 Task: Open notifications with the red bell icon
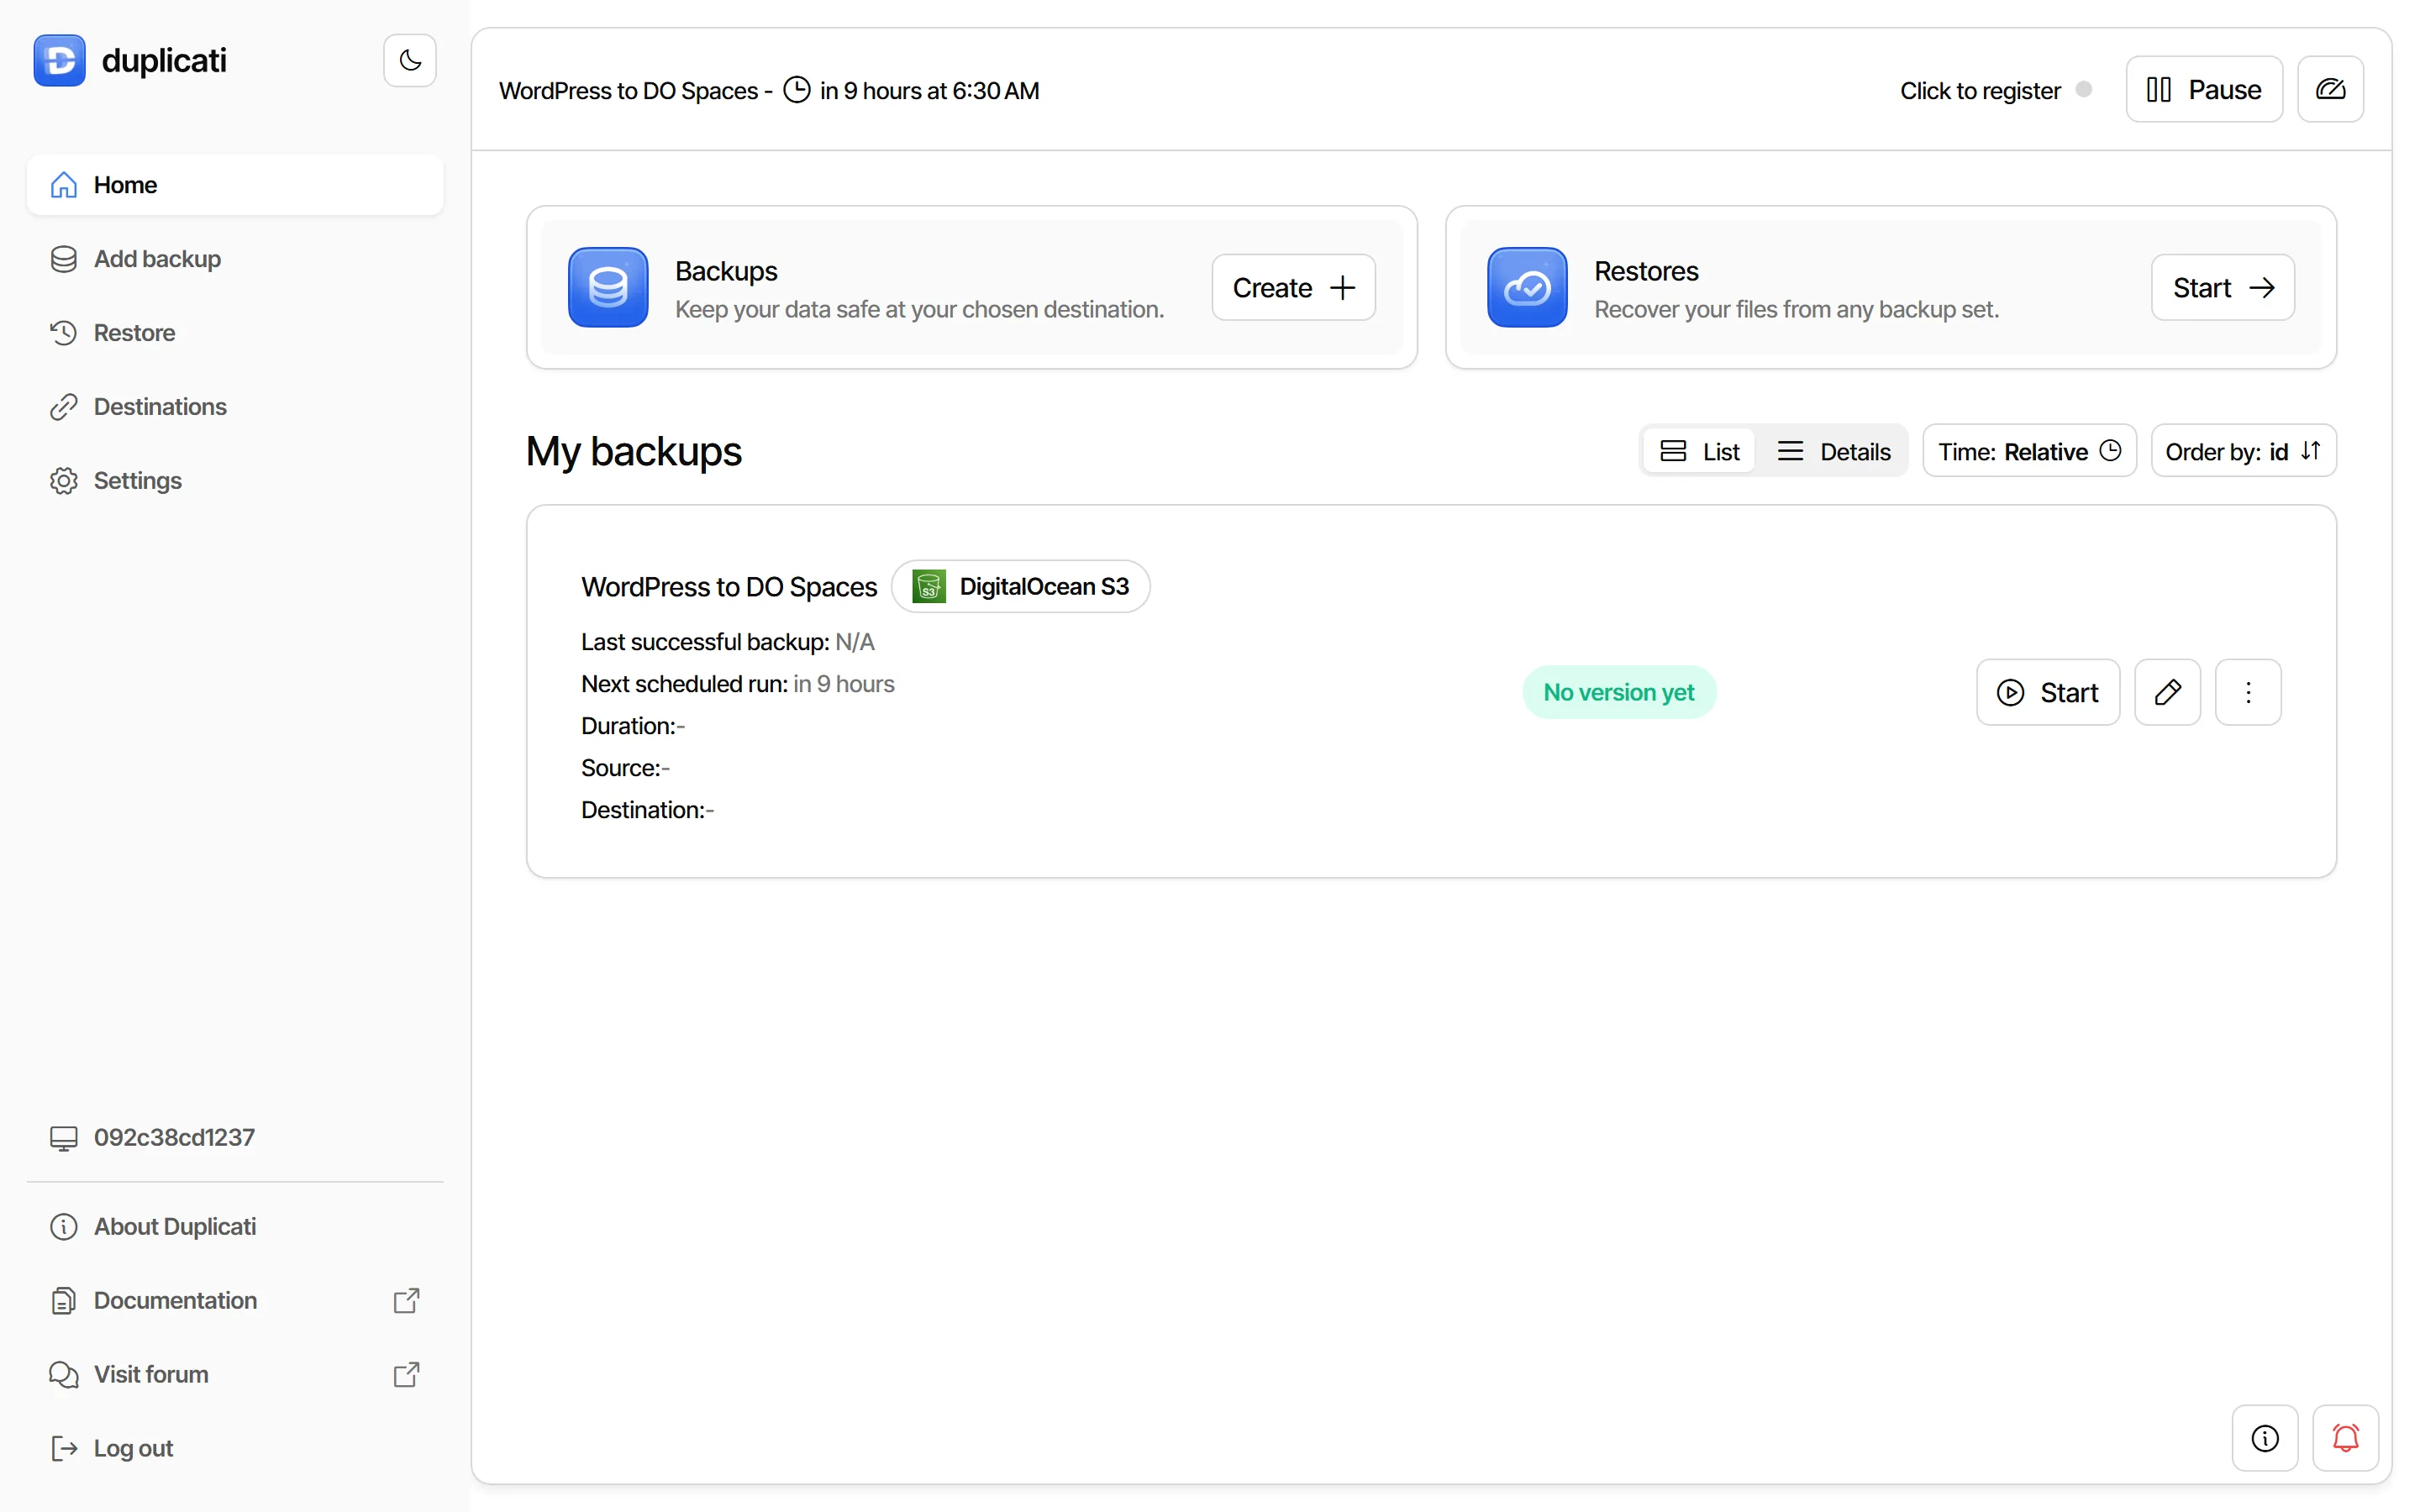2345,1438
